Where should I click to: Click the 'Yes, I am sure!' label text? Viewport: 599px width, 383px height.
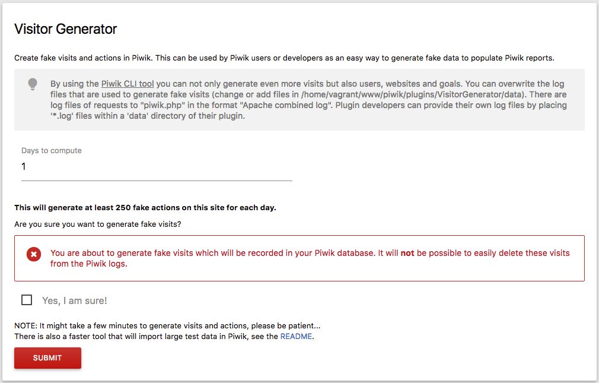pyautogui.click(x=75, y=300)
